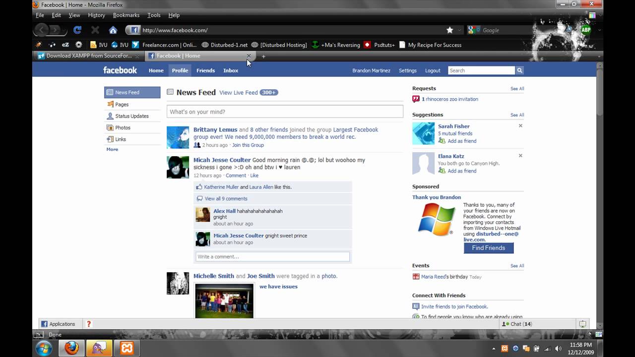
Task: Bookmark this page with the star icon
Action: (x=450, y=30)
